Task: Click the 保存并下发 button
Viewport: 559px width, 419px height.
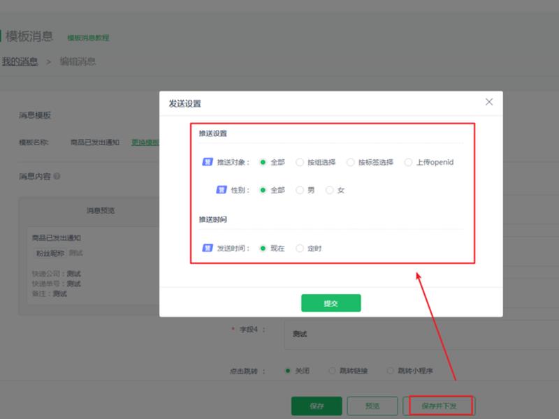Action: 440,406
